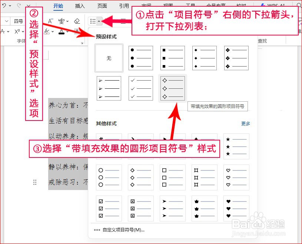Open the pinyin guide (拼音) tool
The height and width of the screenshot is (244, 302).
62,20
